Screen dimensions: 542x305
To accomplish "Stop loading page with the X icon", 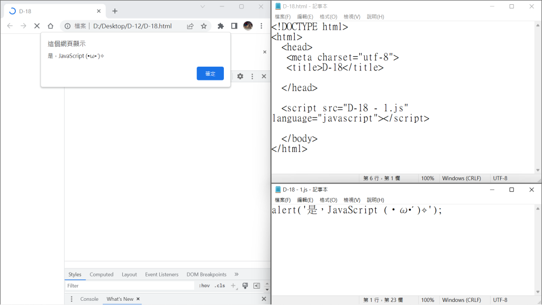I will pos(37,26).
